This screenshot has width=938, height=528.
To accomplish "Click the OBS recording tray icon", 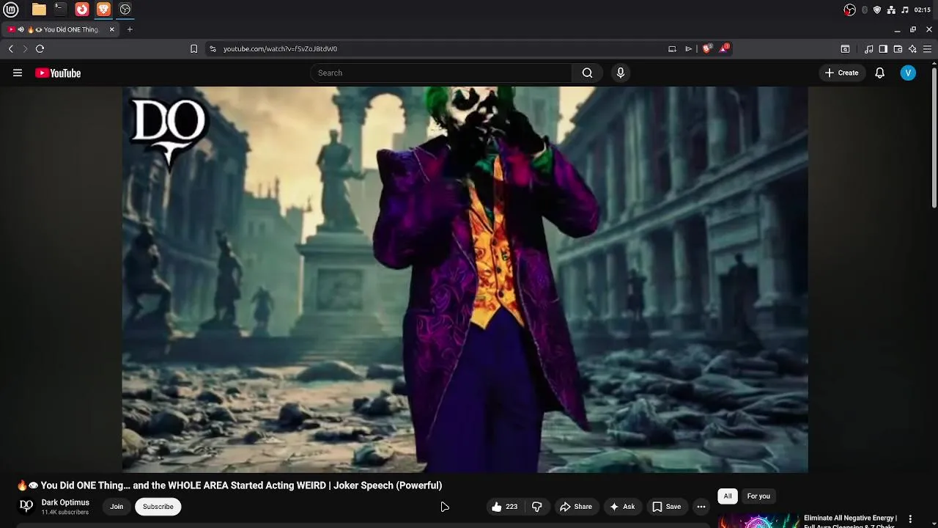I will click(849, 10).
